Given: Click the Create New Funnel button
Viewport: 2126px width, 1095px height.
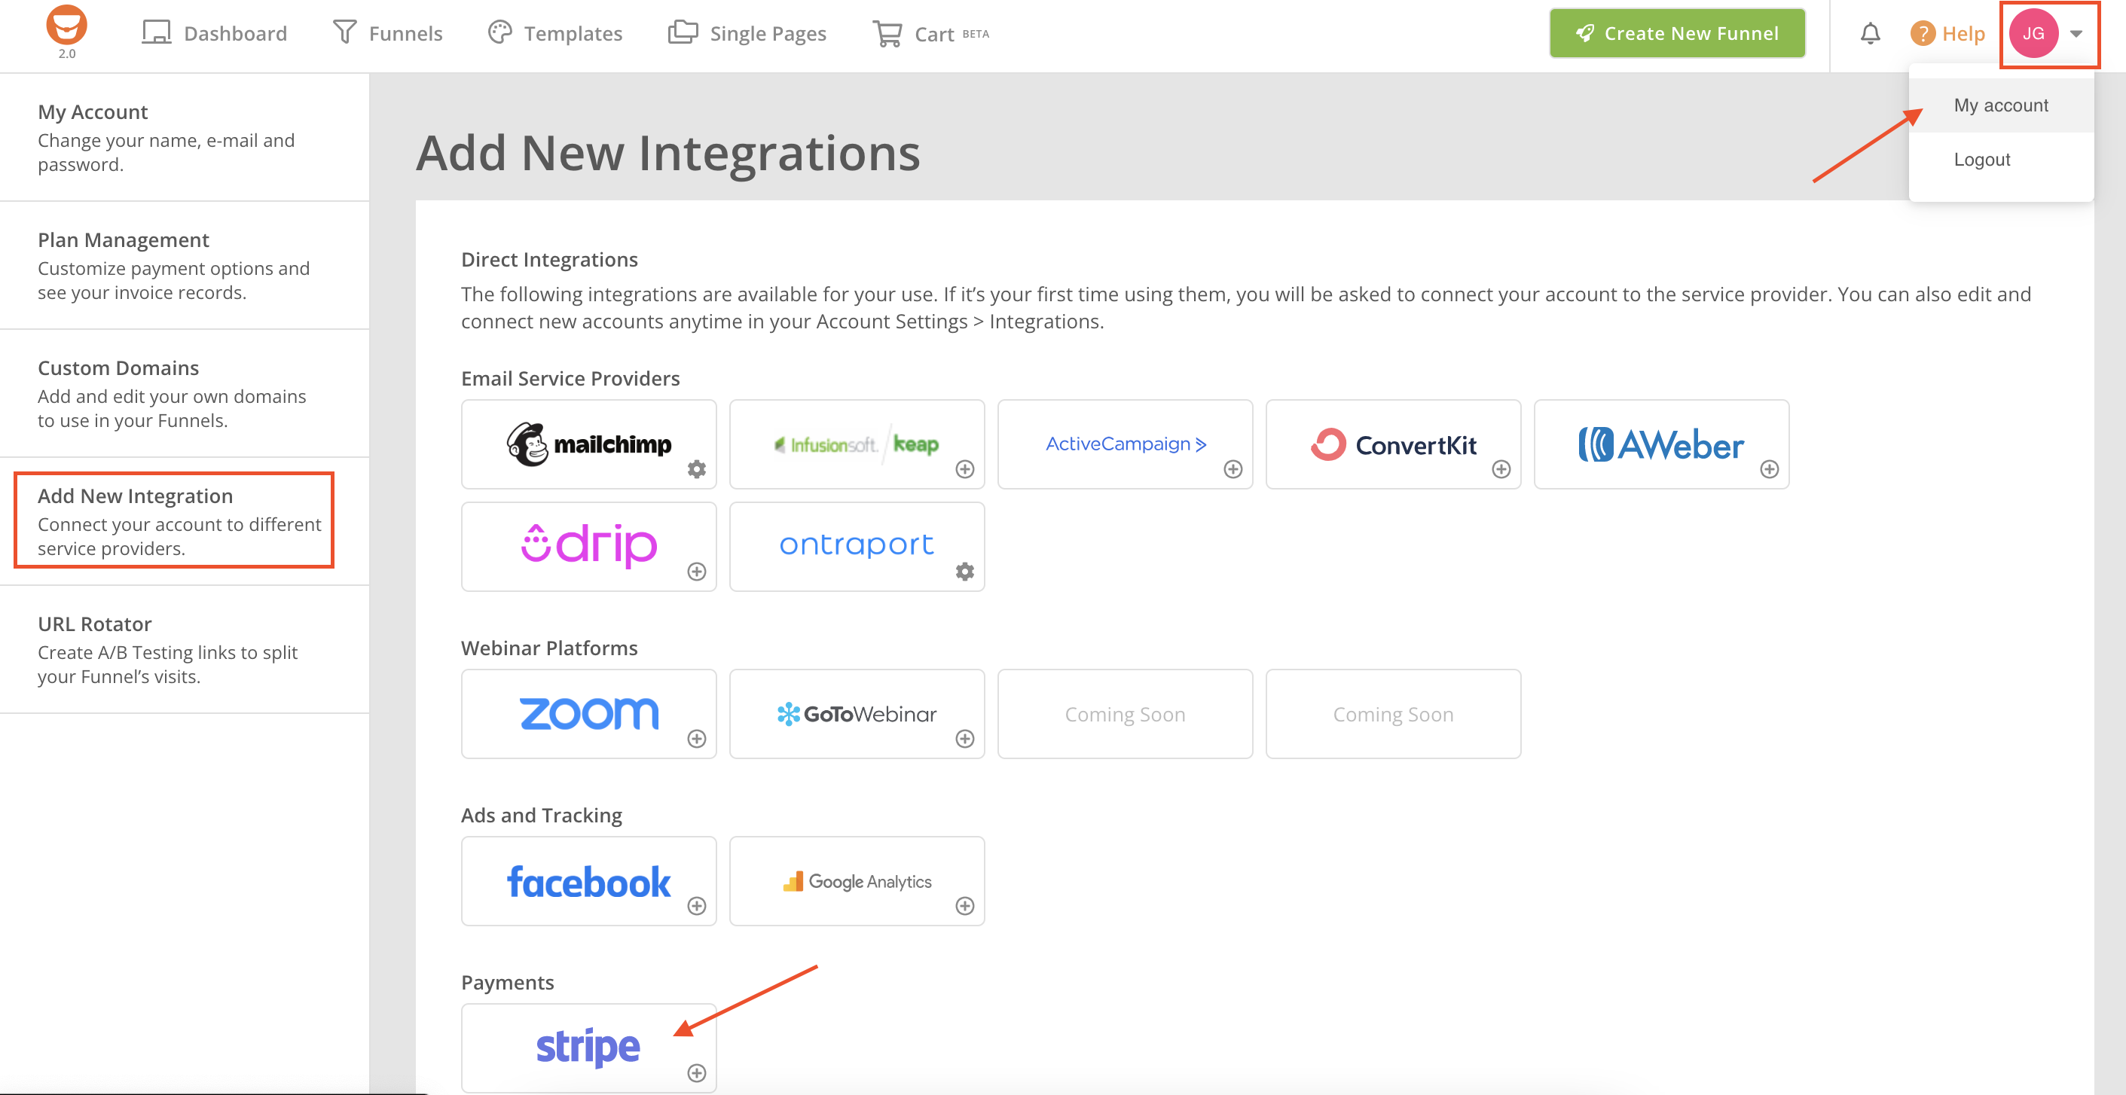Looking at the screenshot, I should tap(1676, 34).
